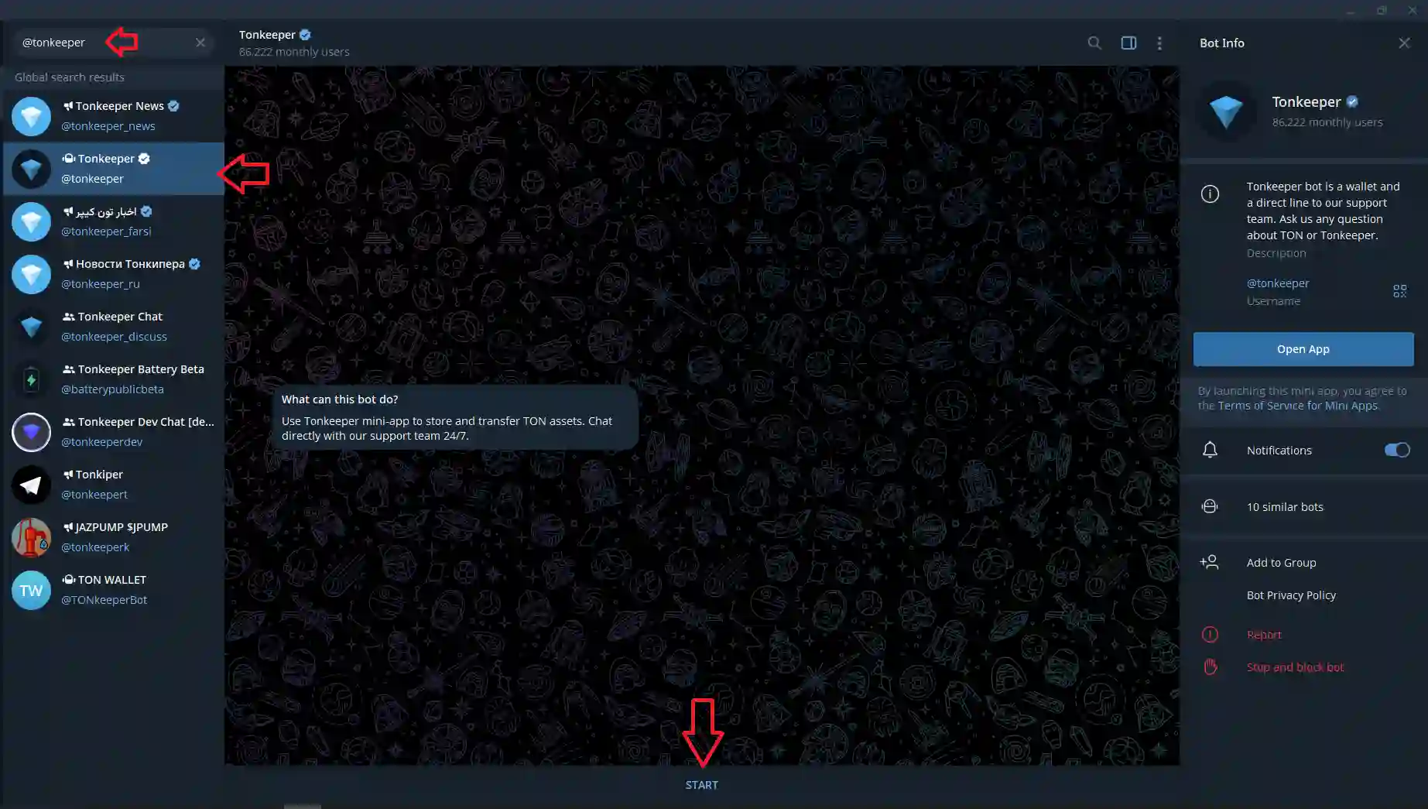Click the red Report icon

(x=1210, y=635)
